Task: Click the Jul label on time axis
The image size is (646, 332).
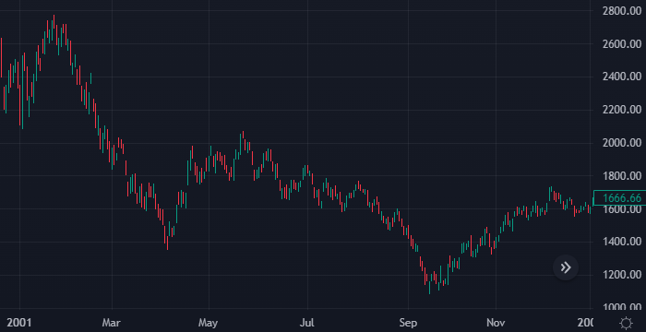Action: (x=307, y=322)
